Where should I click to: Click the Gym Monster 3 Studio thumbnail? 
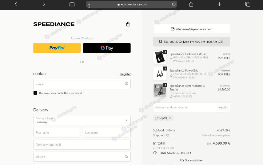[160, 91]
